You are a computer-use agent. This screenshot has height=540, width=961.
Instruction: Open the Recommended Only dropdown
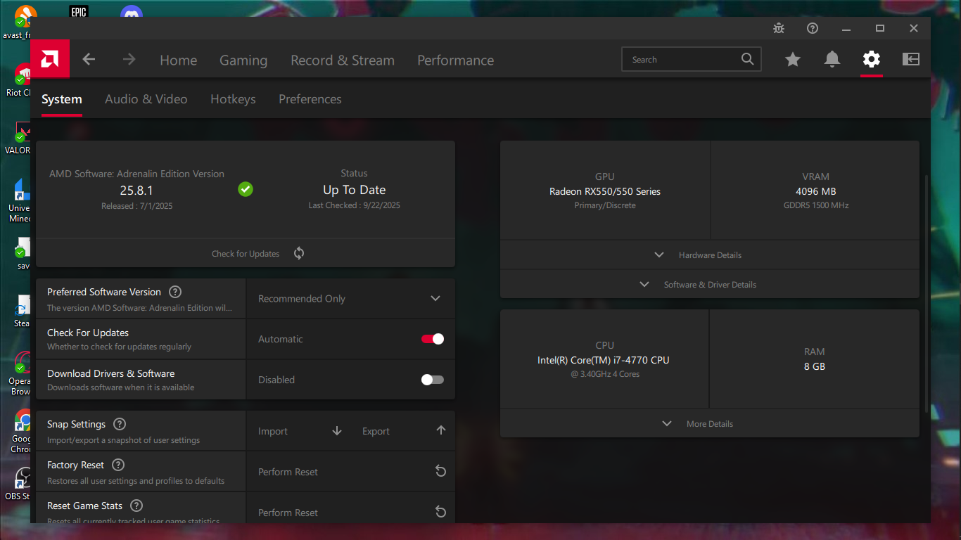[x=350, y=299]
